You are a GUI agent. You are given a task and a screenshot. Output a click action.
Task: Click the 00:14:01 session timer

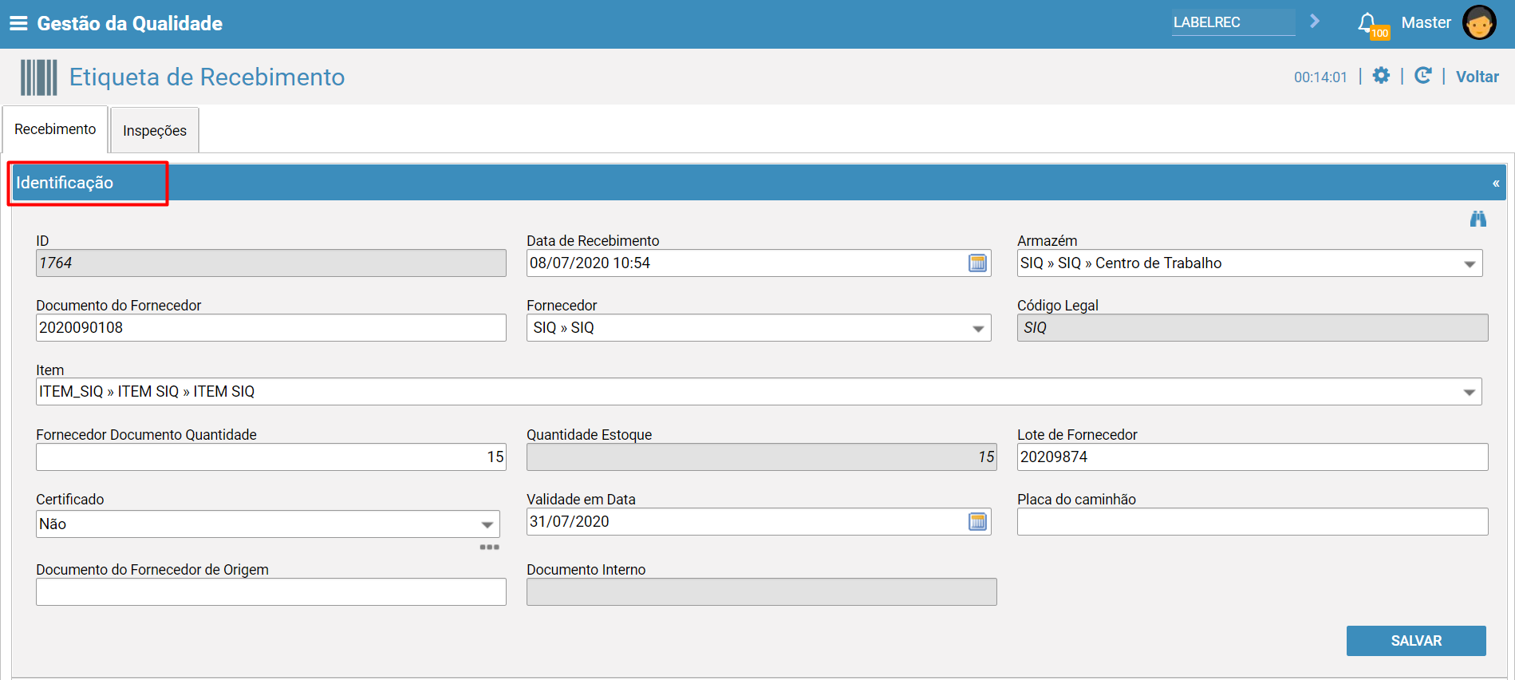1320,77
